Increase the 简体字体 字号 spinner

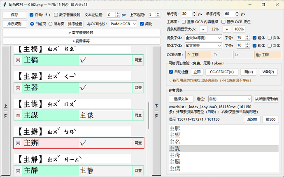point(247,44)
